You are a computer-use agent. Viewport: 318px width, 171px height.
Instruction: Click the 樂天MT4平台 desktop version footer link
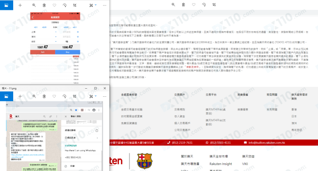point(215,111)
